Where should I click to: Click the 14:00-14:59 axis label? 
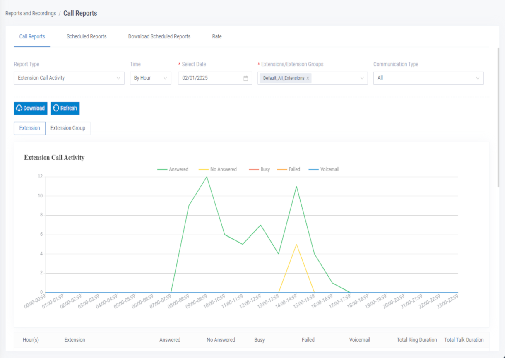pyautogui.click(x=286, y=302)
